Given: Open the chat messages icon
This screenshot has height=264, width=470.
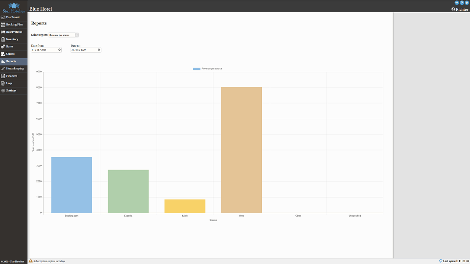Looking at the screenshot, I should (x=456, y=3).
